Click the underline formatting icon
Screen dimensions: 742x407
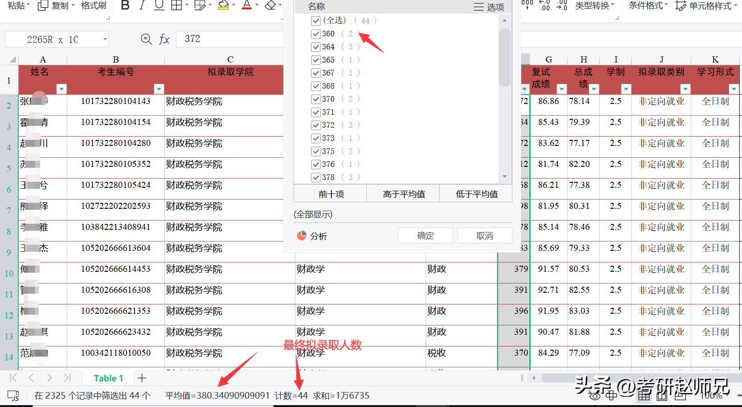pos(159,5)
